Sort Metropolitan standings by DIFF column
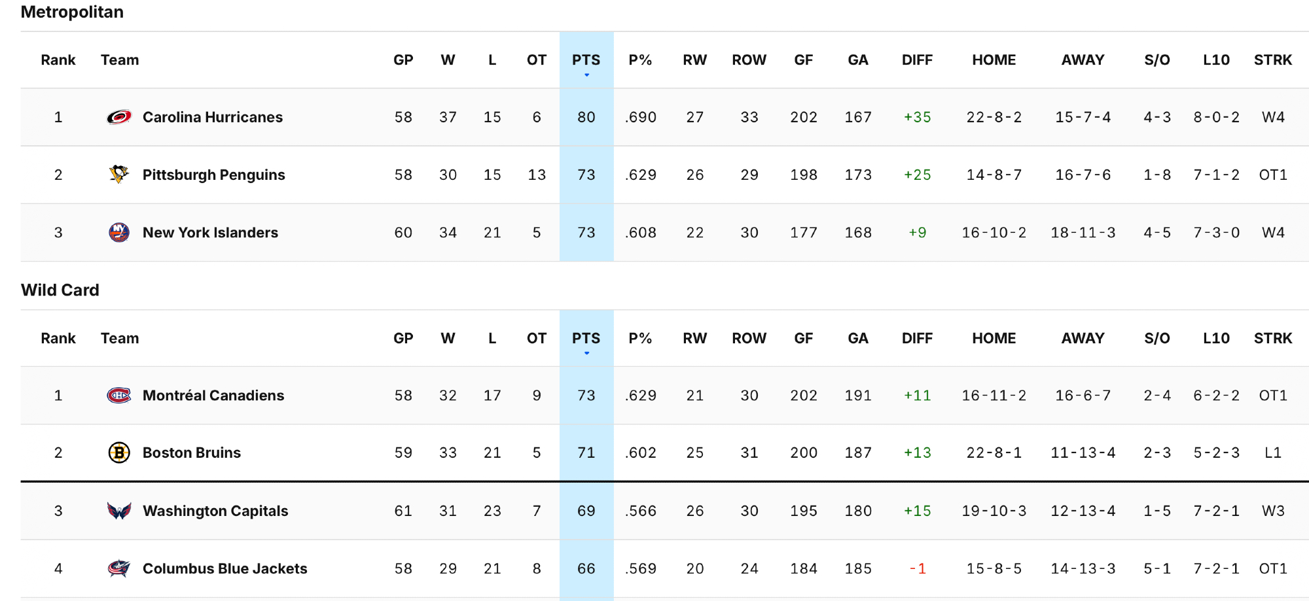Viewport: 1309px width, 601px height. 917,60
